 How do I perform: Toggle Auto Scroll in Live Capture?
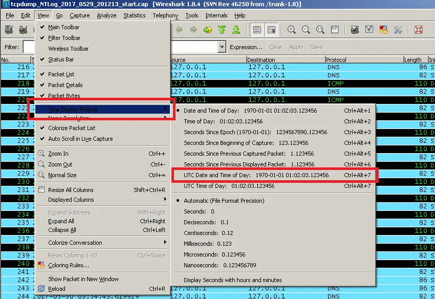(x=102, y=139)
